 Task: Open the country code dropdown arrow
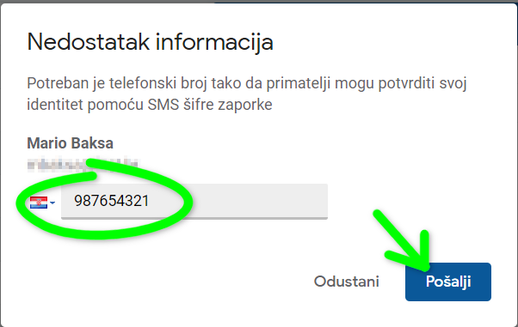[x=52, y=203]
